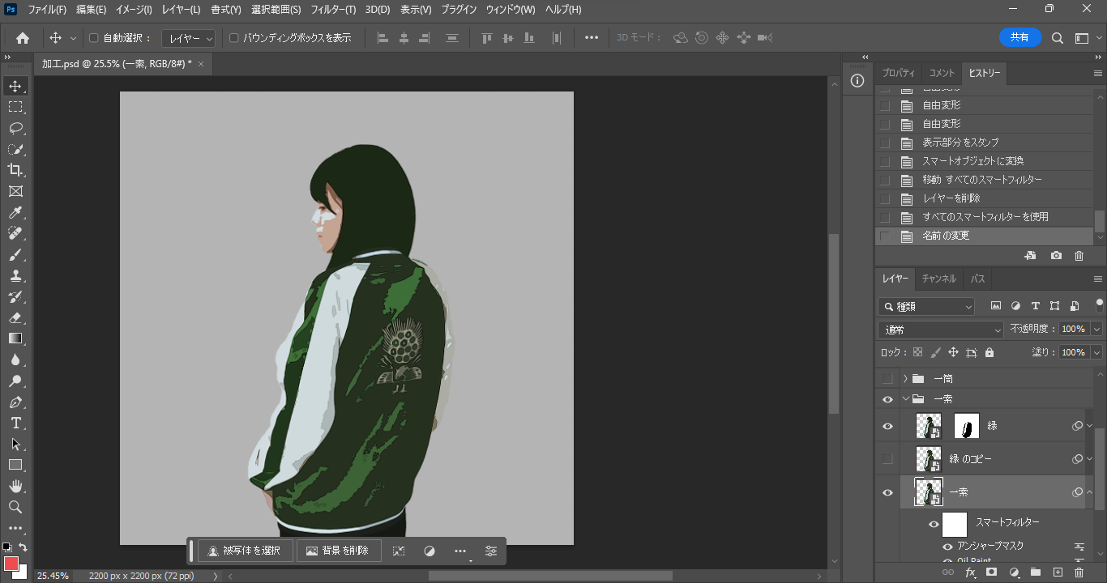This screenshot has height=583, width=1107.
Task: Switch to the チャンネル tab
Action: coord(938,279)
